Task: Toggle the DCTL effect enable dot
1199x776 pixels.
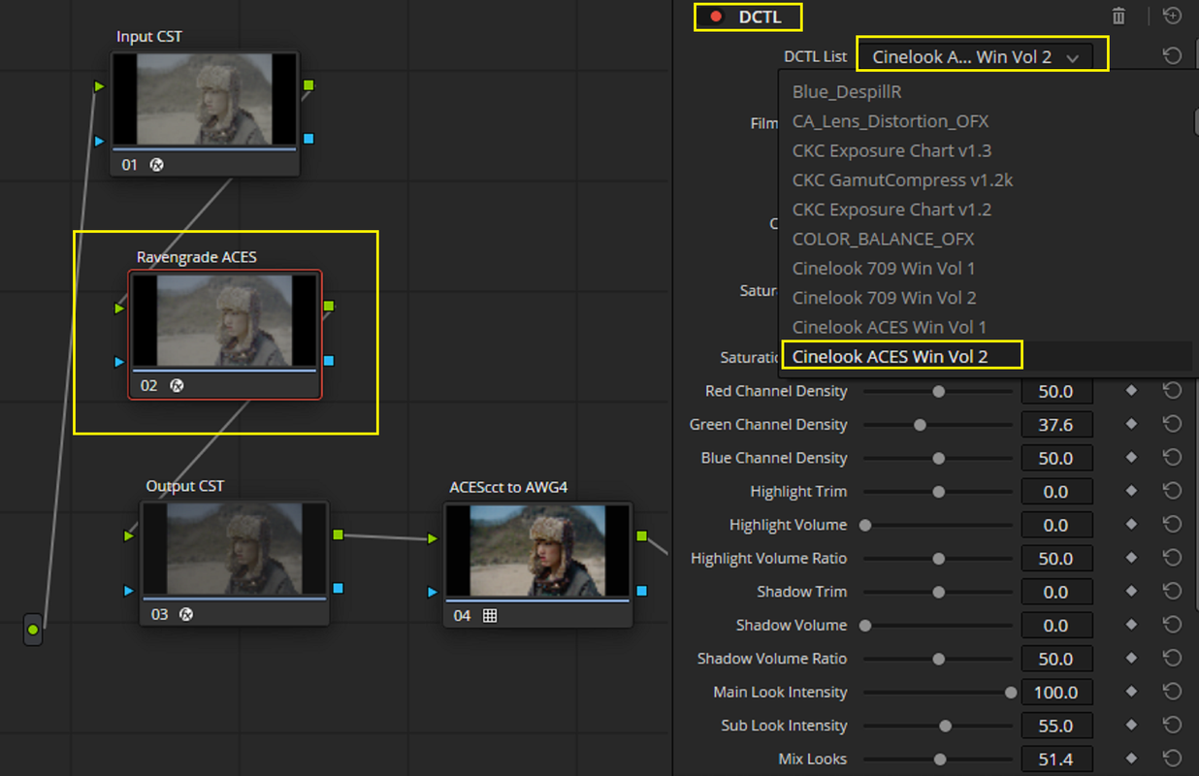Action: pyautogui.click(x=716, y=16)
